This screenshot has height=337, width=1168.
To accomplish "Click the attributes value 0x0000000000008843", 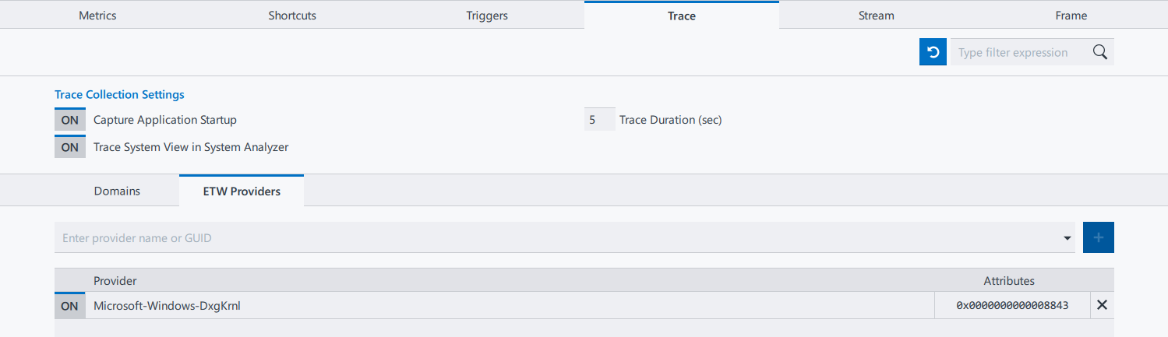I will pyautogui.click(x=1012, y=306).
